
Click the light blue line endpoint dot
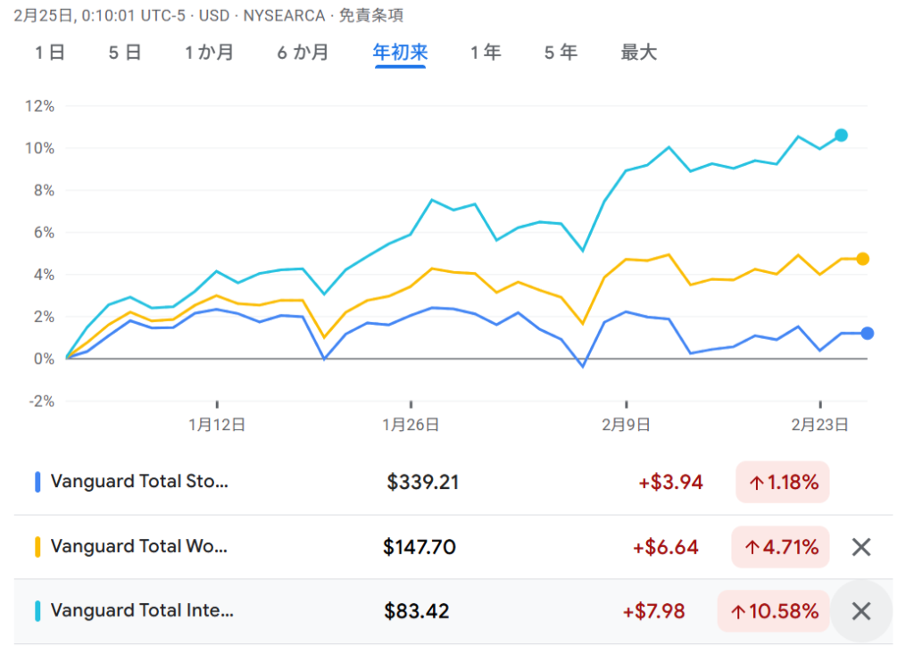[841, 136]
